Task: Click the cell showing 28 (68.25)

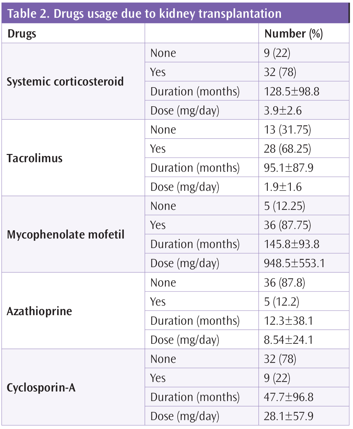Action: coord(304,148)
